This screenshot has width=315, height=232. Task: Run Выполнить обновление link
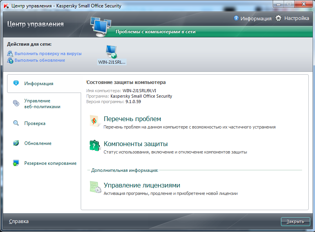(40, 60)
